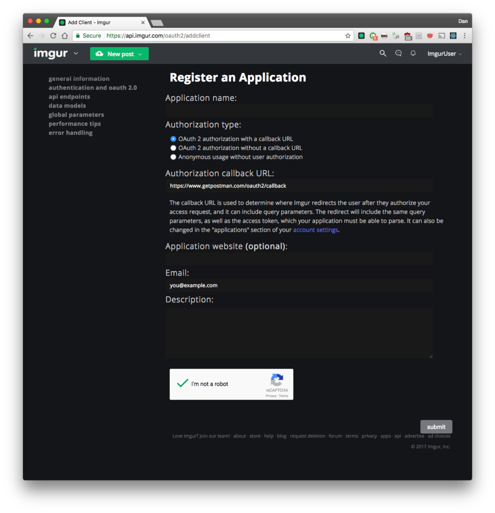
Task: Open authentication and oauth 2.0 section
Action: click(93, 88)
